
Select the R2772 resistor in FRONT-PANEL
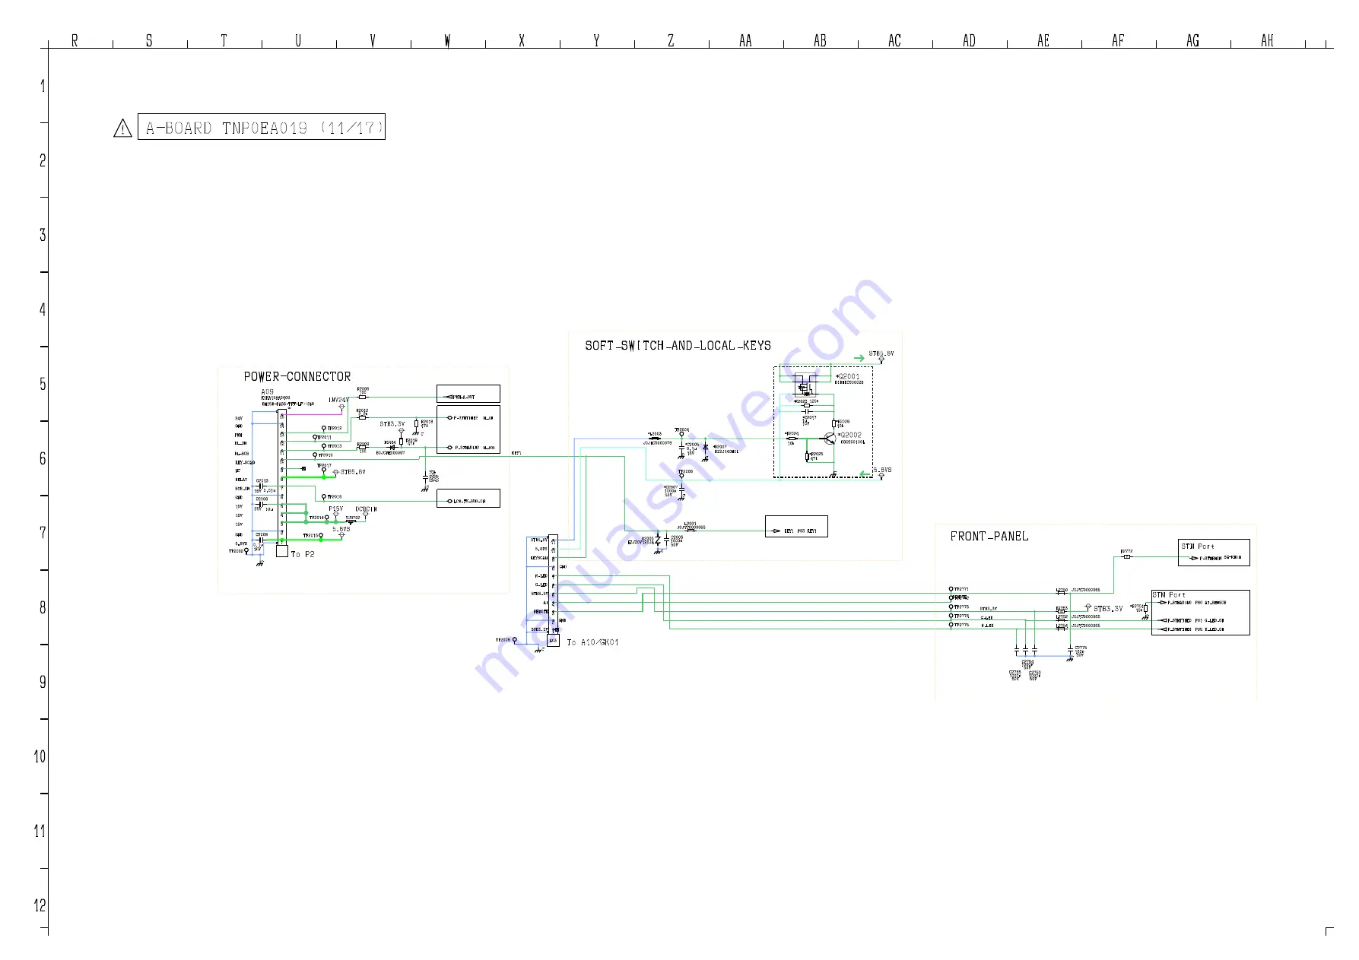1127,557
